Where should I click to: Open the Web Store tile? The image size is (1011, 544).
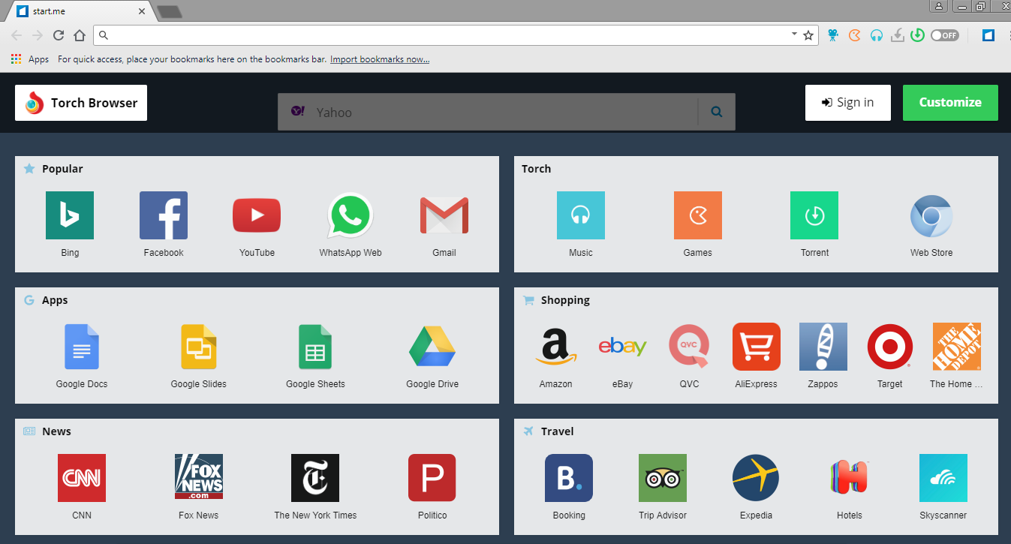[x=931, y=224]
